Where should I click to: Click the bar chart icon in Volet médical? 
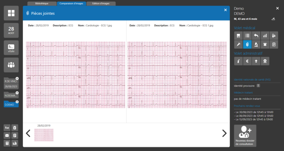coord(265,35)
